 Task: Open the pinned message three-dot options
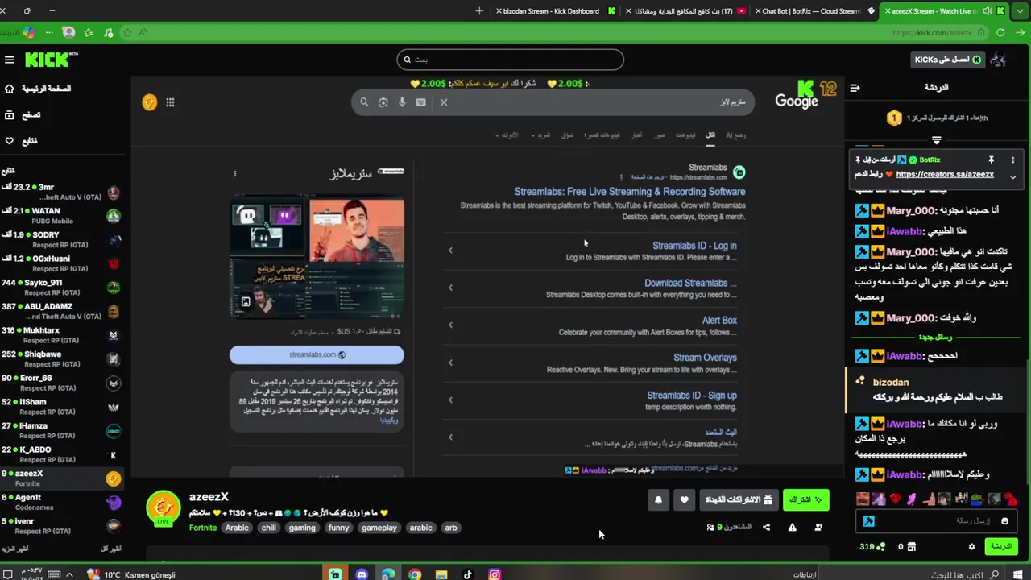tap(1012, 160)
